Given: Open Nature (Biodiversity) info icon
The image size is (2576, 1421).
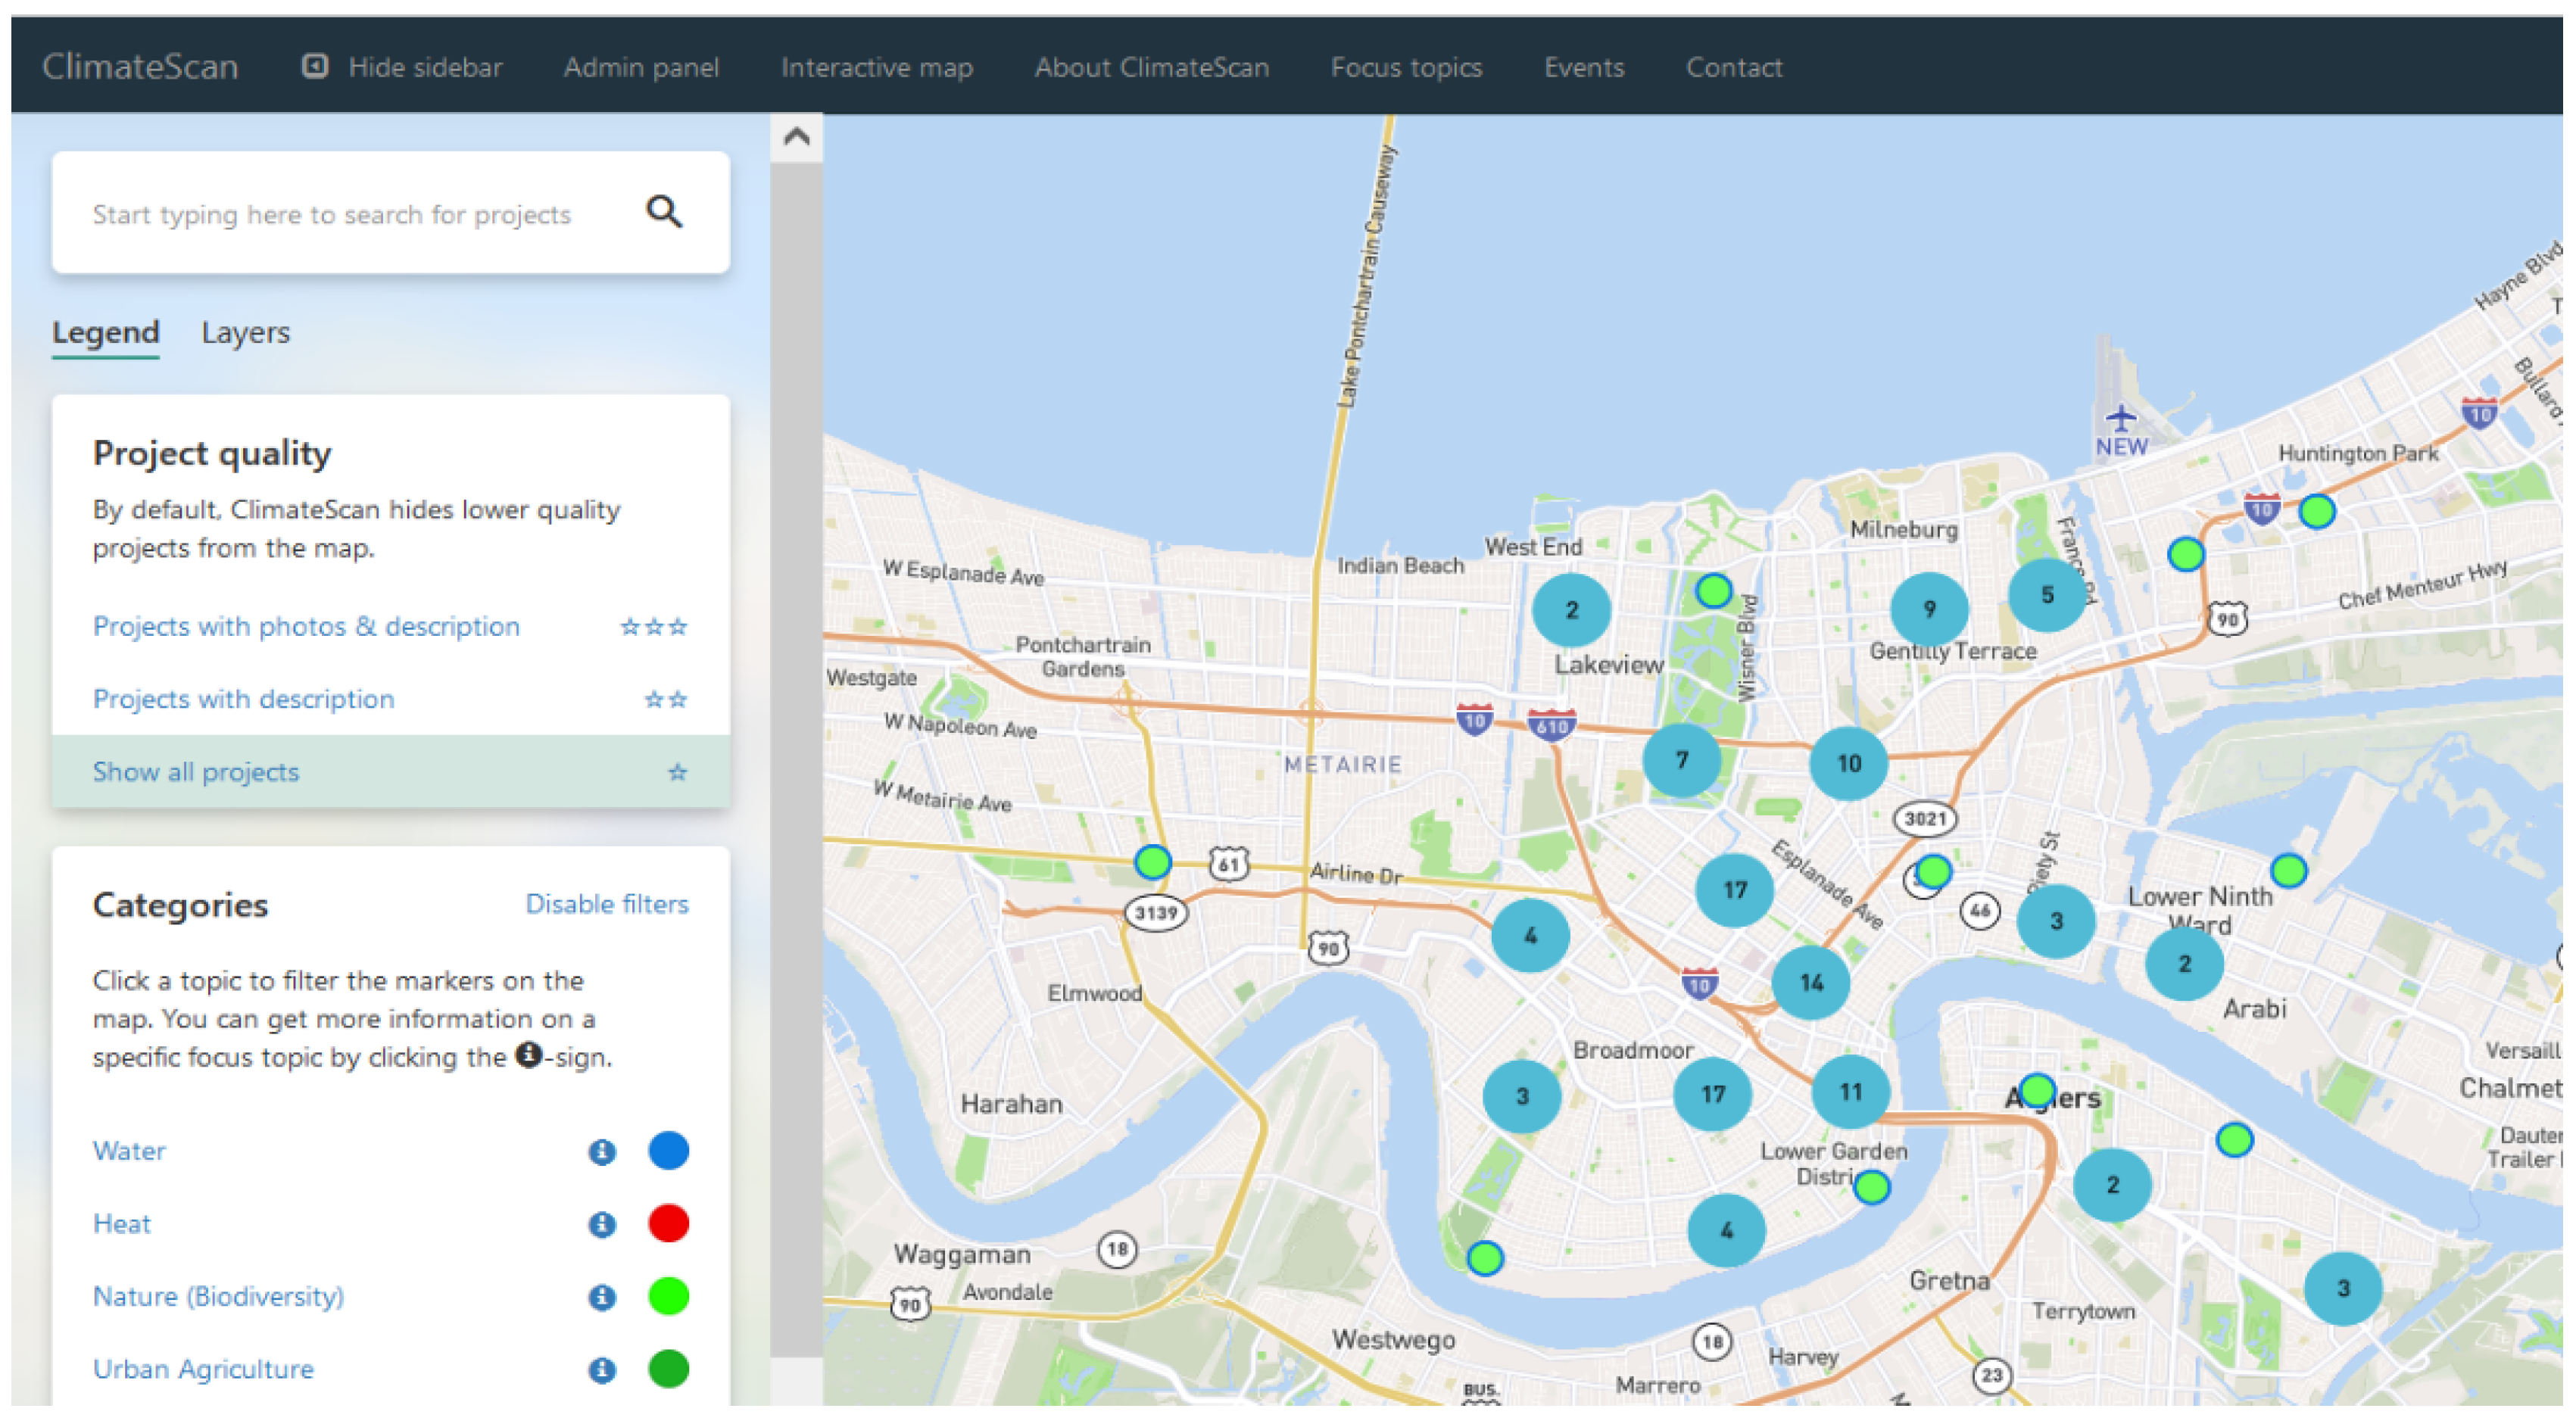Looking at the screenshot, I should [x=601, y=1297].
